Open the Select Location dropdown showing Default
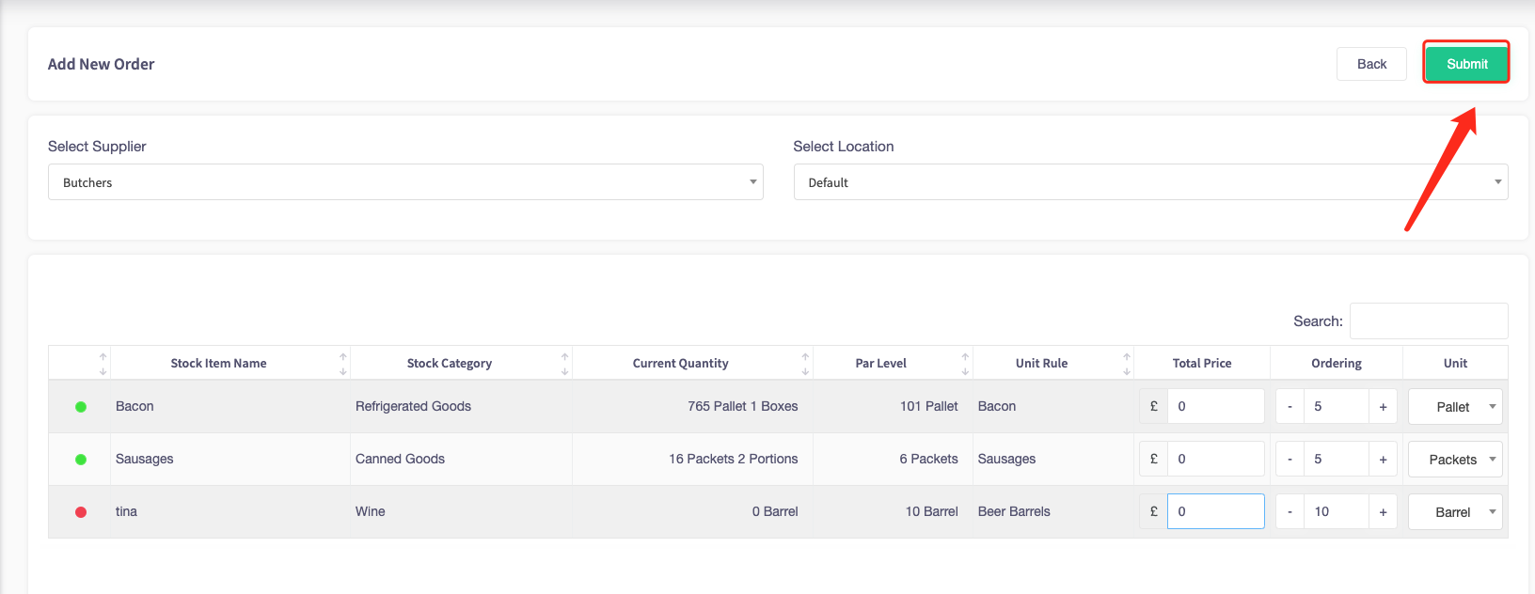This screenshot has height=594, width=1535. [1150, 182]
